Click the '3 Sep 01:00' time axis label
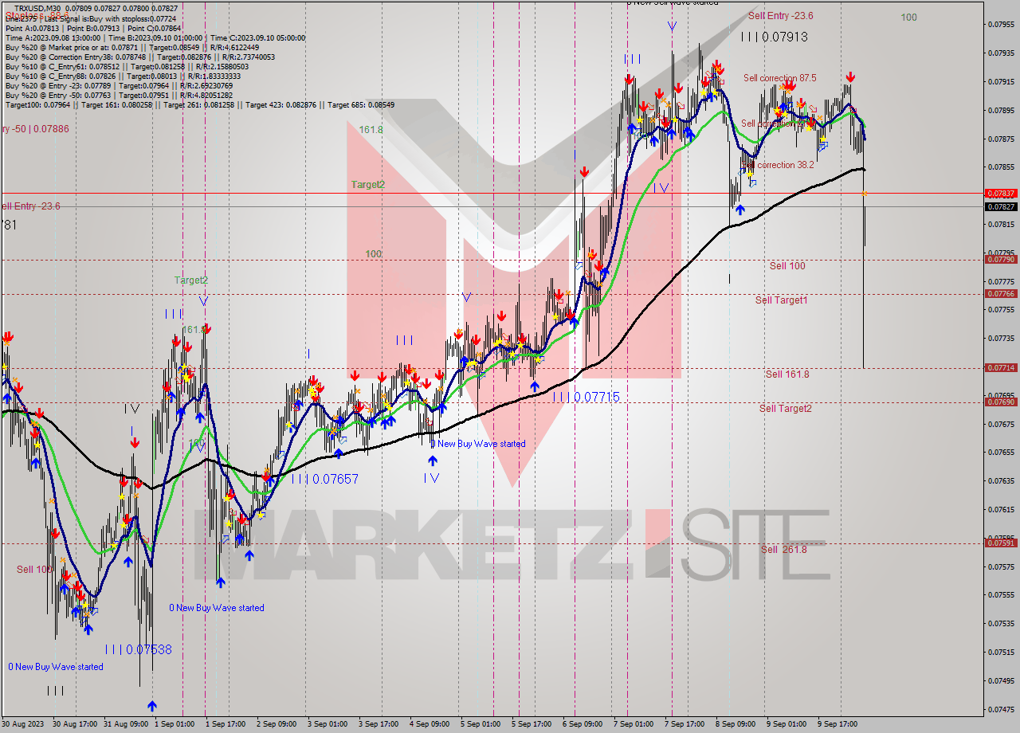 (328, 724)
